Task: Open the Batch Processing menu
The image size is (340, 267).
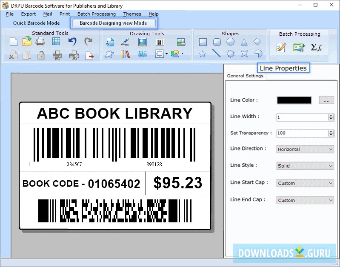Action: [97, 14]
